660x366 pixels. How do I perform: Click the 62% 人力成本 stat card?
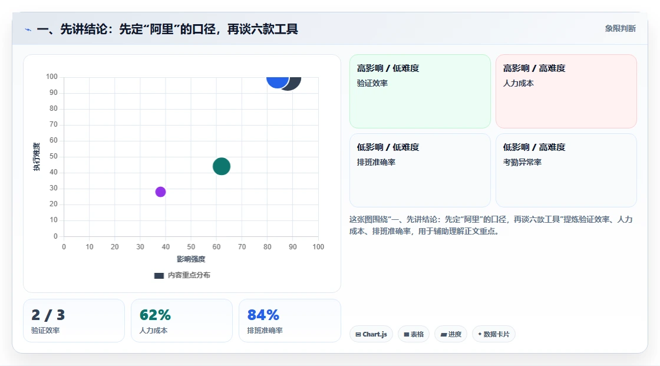coord(182,321)
